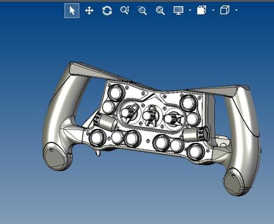Pick the Zoom to area tool
Viewport: 274px width, 224px height.
pyautogui.click(x=142, y=11)
